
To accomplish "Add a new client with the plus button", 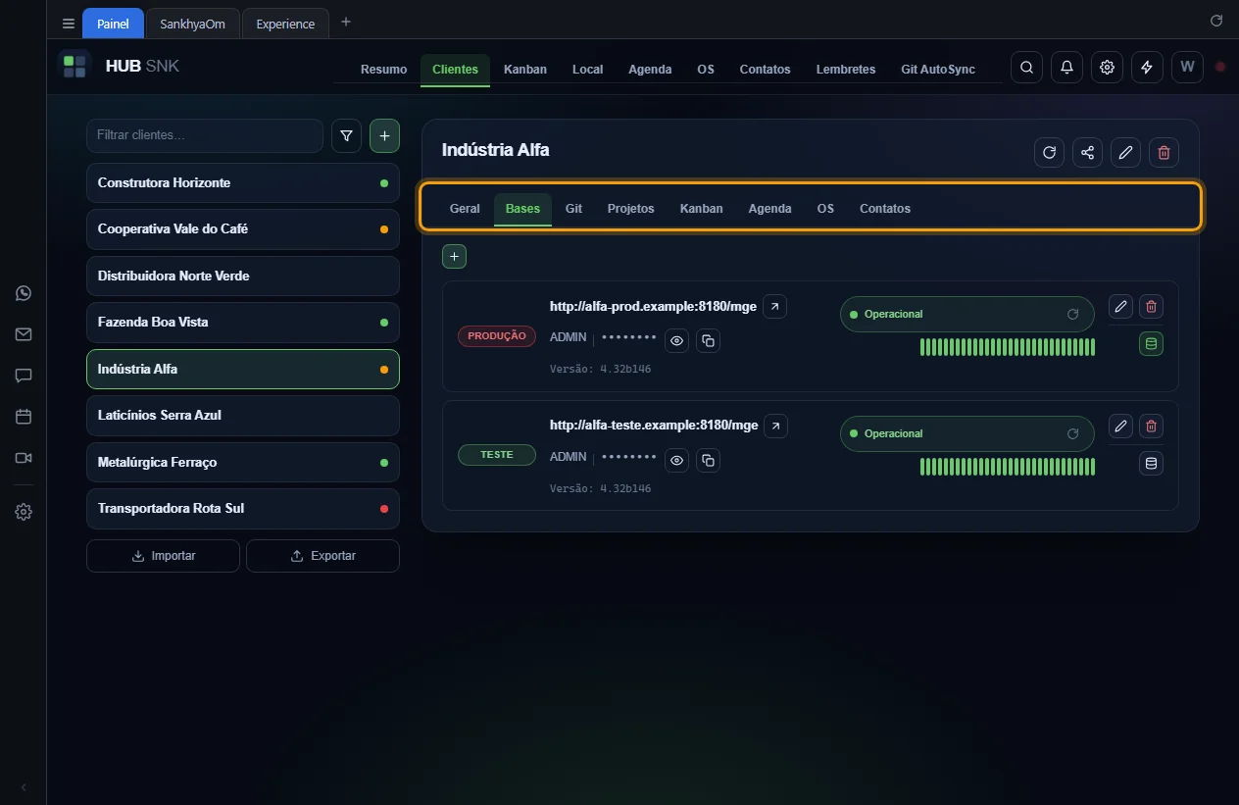I will pyautogui.click(x=384, y=136).
